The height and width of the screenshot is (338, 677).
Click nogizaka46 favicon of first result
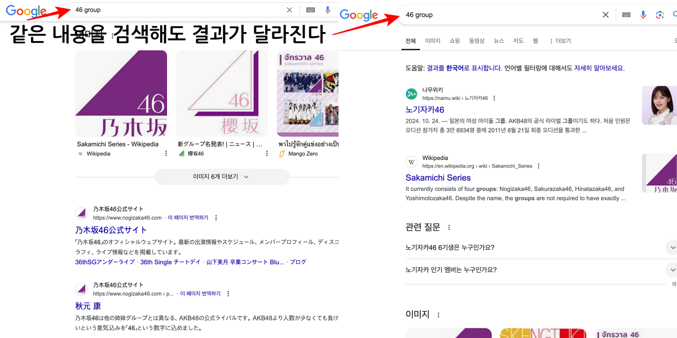click(81, 214)
